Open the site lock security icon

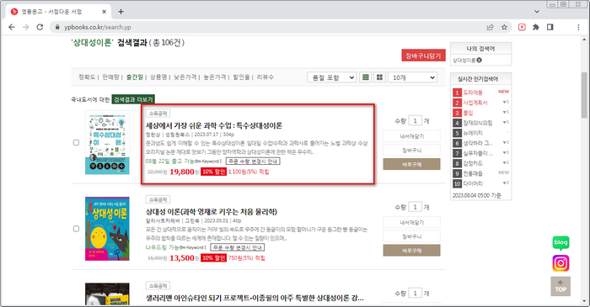click(x=57, y=27)
